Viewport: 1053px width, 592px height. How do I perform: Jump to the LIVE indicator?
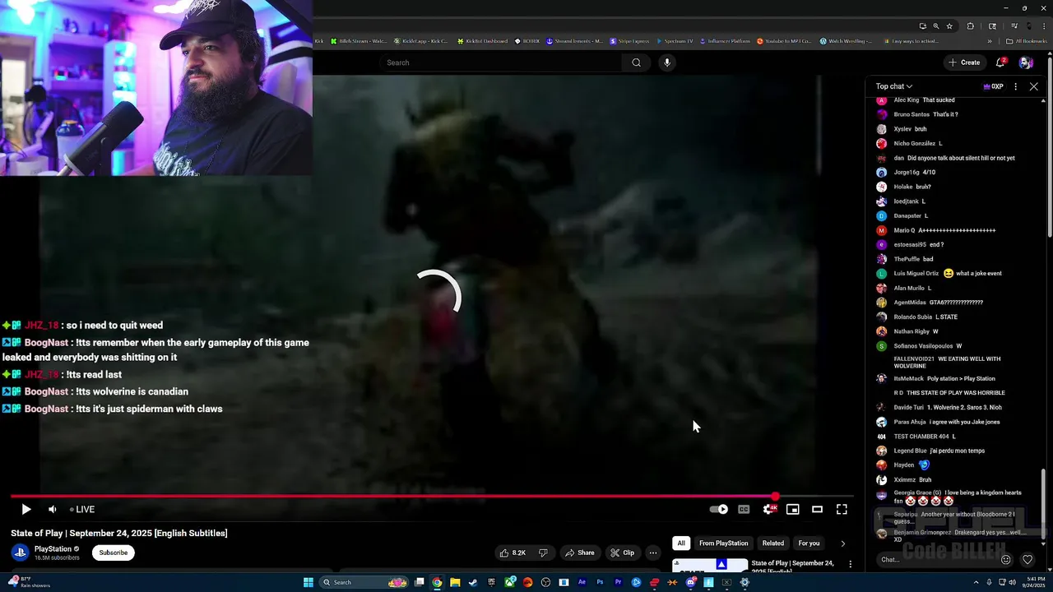(x=82, y=510)
